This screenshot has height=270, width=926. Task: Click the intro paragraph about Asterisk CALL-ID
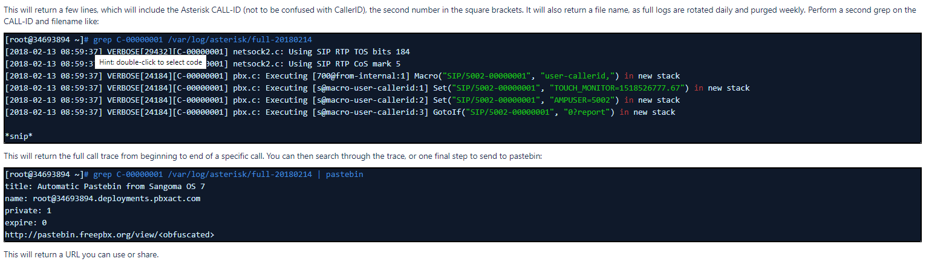(x=460, y=16)
